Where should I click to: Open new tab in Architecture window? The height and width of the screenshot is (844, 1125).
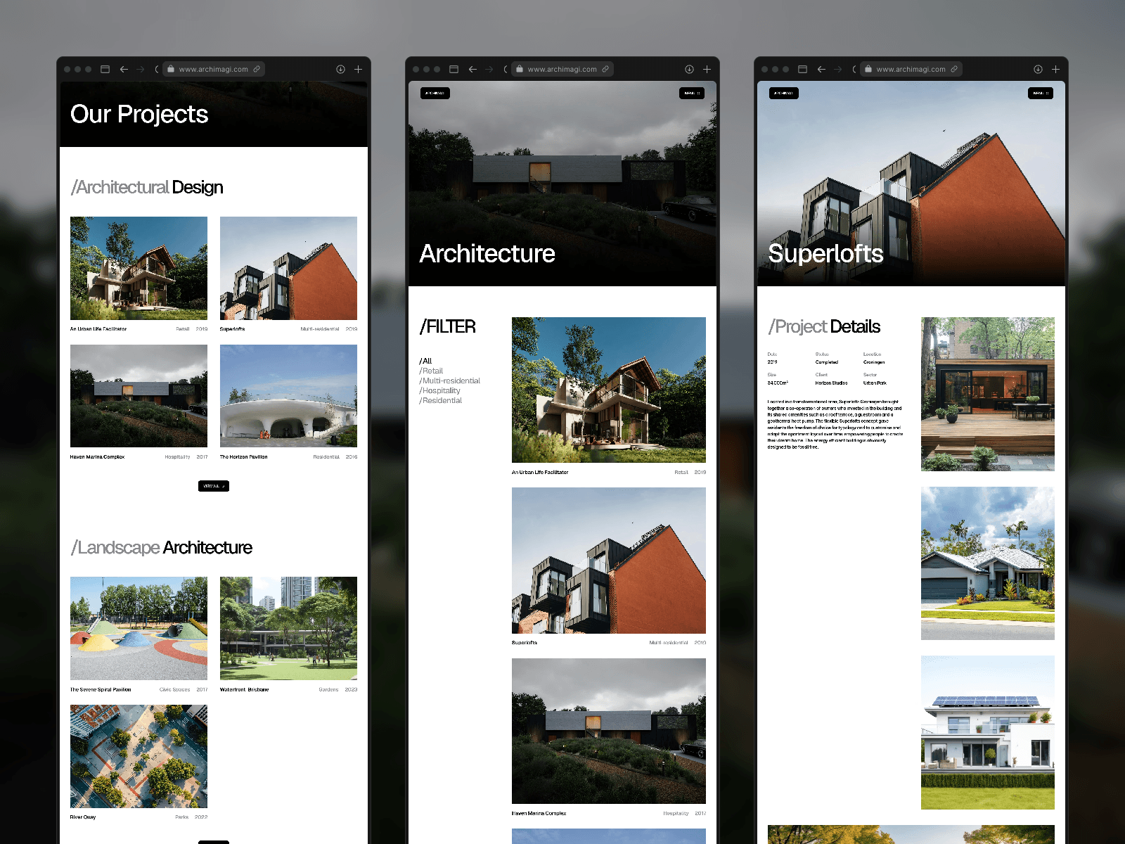tap(707, 69)
